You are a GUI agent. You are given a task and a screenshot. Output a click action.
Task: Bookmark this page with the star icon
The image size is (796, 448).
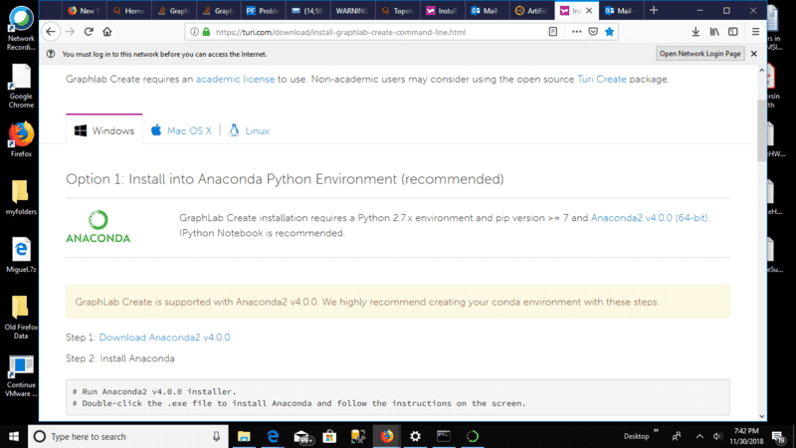pyautogui.click(x=609, y=31)
